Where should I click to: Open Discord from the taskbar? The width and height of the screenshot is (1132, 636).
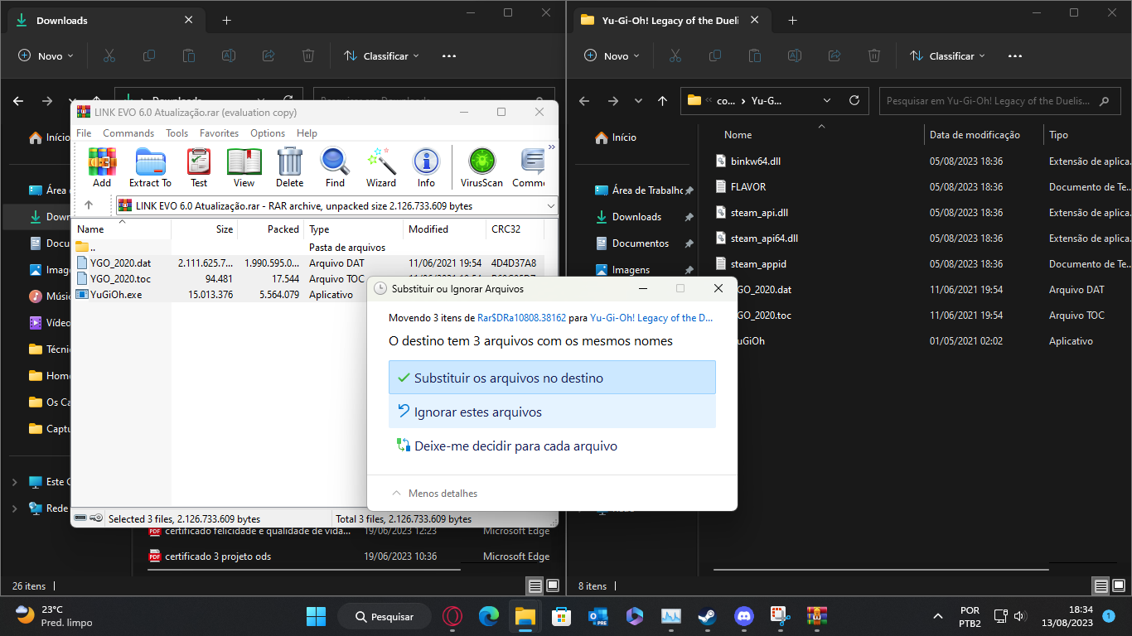[x=743, y=616]
